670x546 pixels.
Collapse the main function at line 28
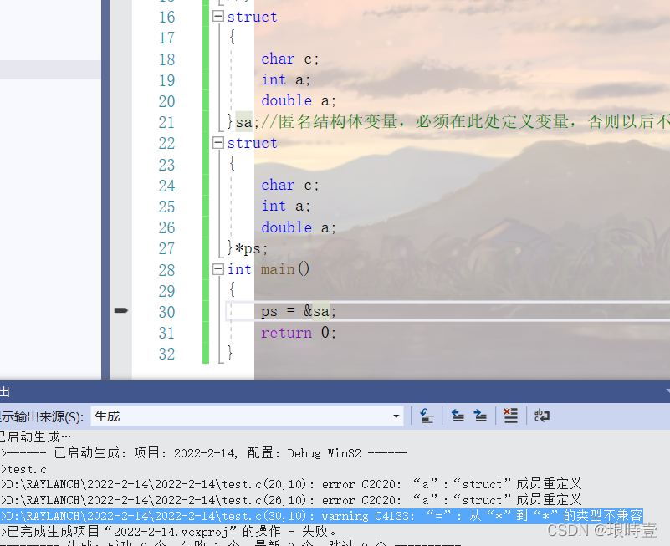coord(218,269)
